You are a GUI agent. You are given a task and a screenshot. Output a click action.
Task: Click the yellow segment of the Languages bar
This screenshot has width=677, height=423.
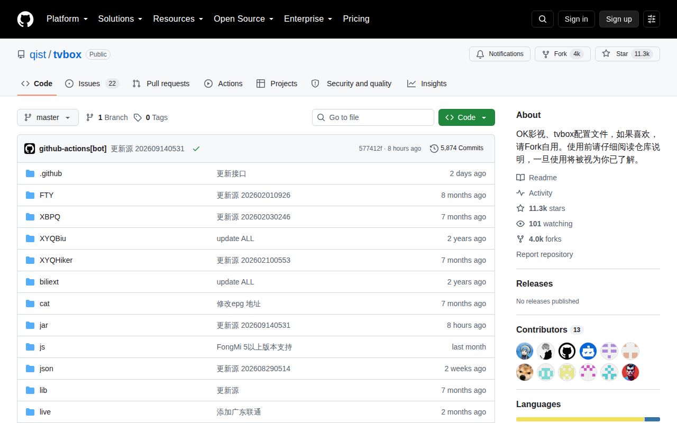(x=580, y=419)
